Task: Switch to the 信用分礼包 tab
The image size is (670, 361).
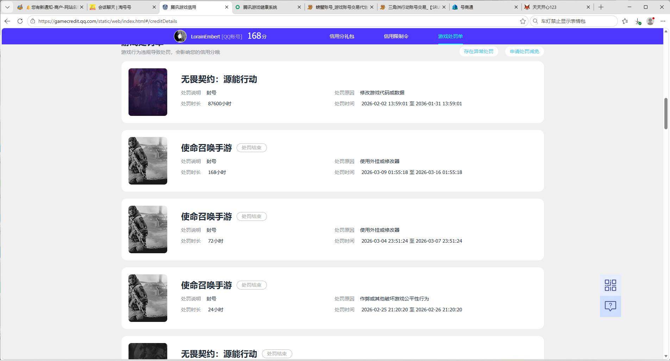Action: click(x=342, y=36)
